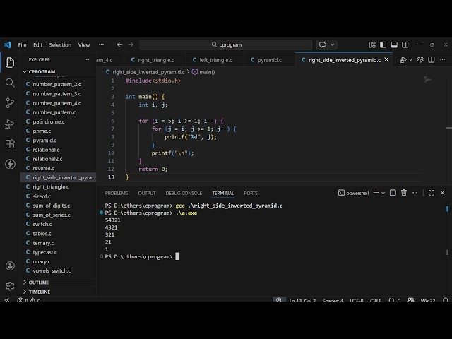Screen dimensions: 452x339
Task: Click the gear icon in editor toolbar
Action: [x=420, y=59]
